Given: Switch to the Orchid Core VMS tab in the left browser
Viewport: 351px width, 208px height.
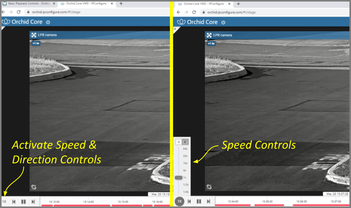Looking at the screenshot, I should pyautogui.click(x=86, y=3).
